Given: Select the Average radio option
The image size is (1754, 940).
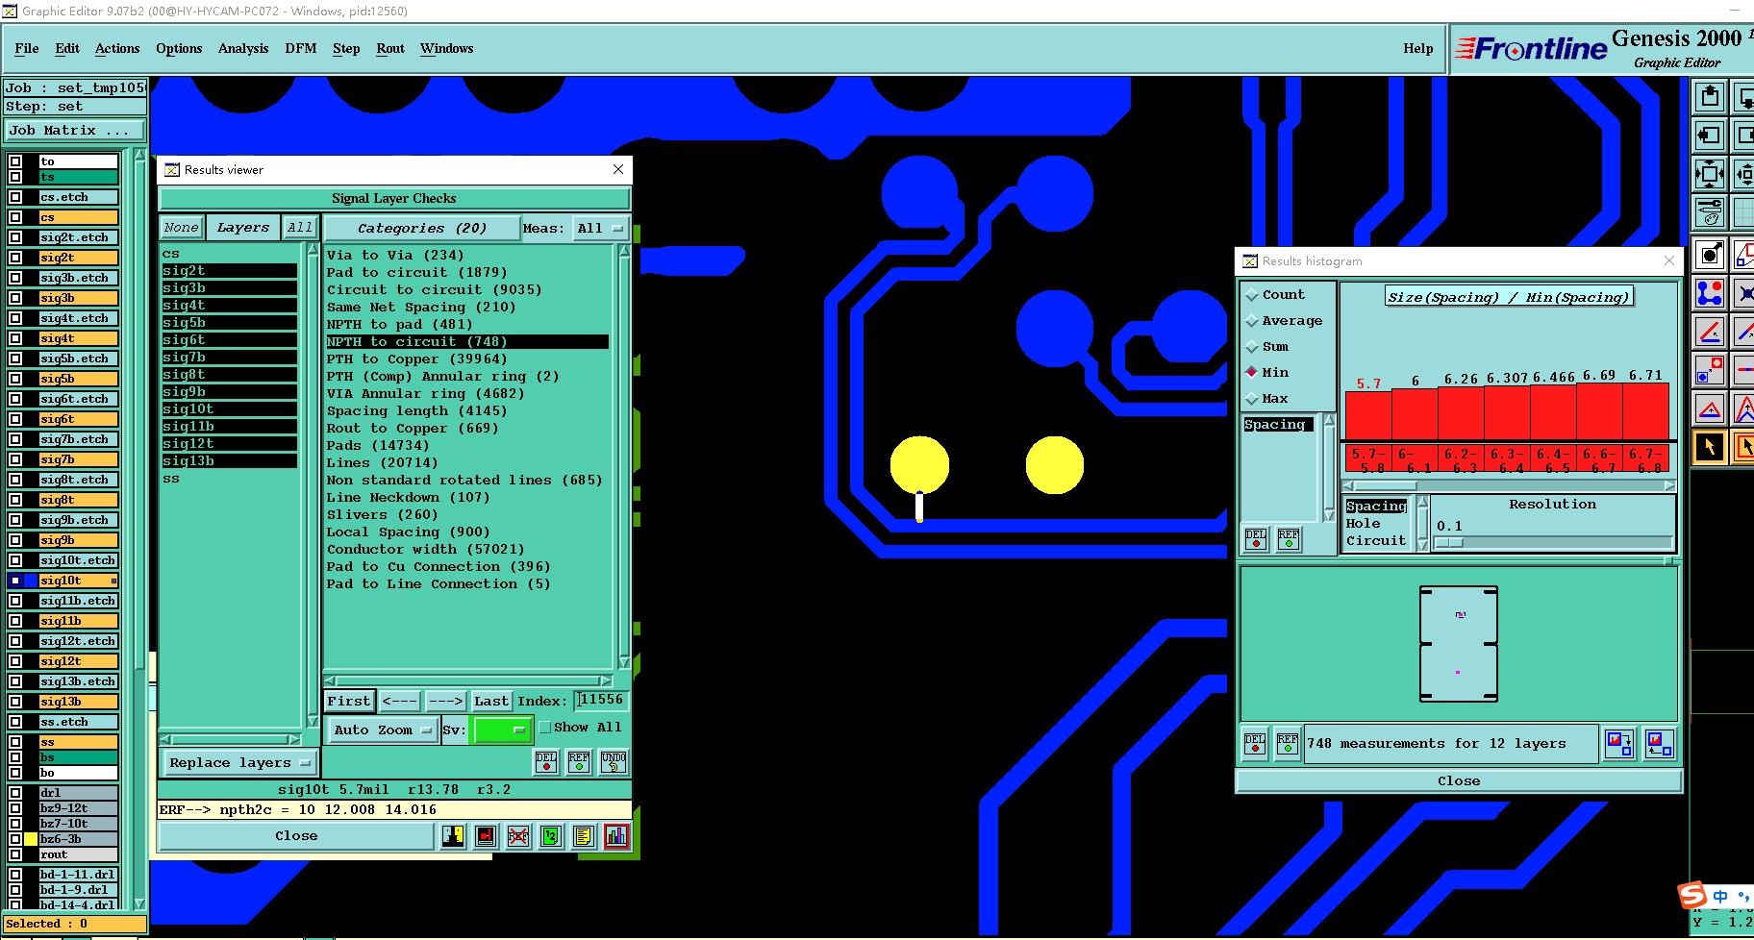Looking at the screenshot, I should (1252, 322).
